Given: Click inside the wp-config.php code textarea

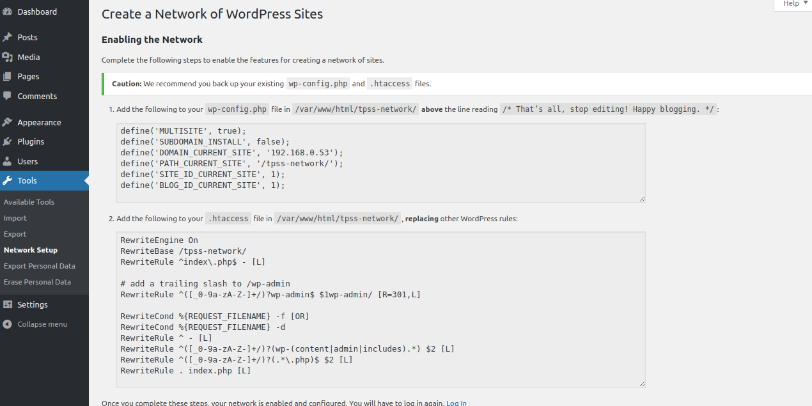Looking at the screenshot, I should [380, 163].
